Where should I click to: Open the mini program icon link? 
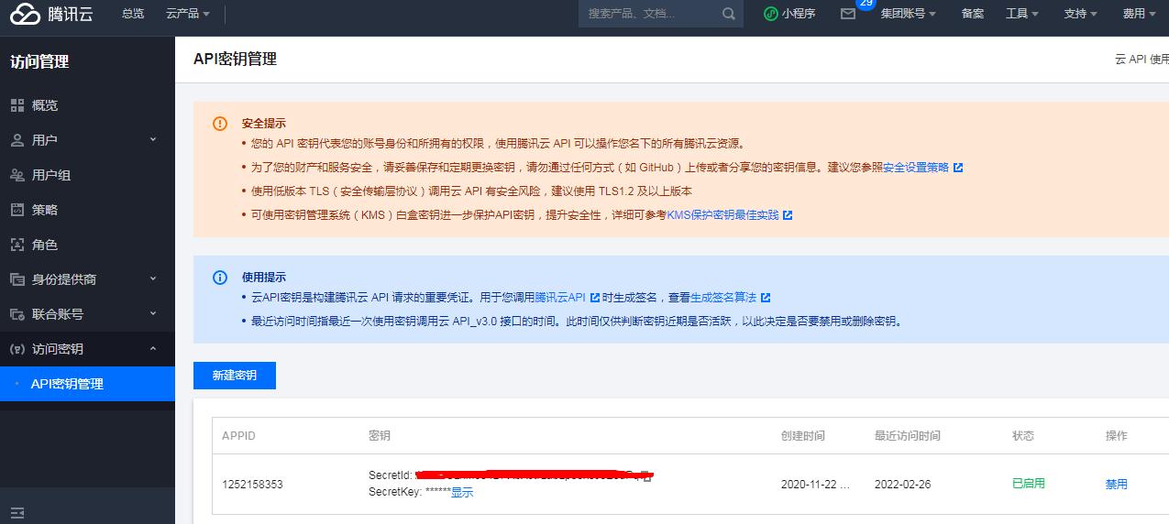[771, 14]
